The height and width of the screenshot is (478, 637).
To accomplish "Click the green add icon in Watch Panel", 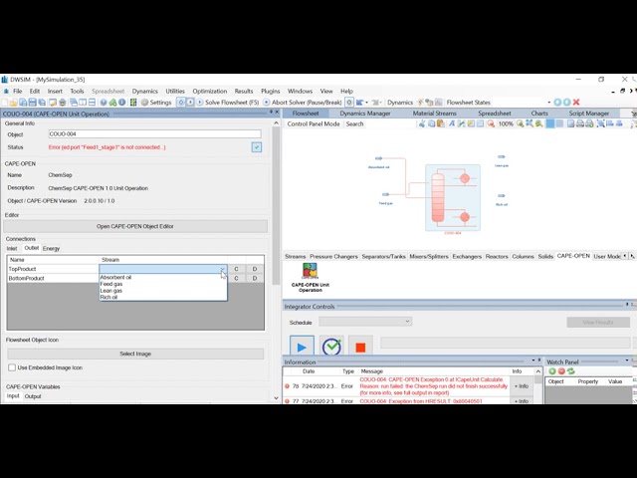I will 552,371.
